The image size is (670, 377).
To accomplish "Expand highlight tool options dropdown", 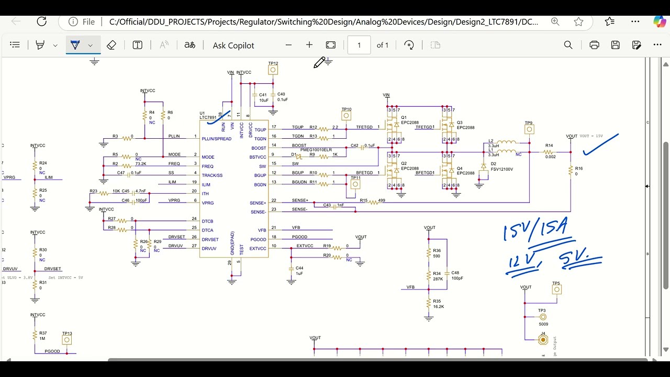I will click(x=55, y=46).
